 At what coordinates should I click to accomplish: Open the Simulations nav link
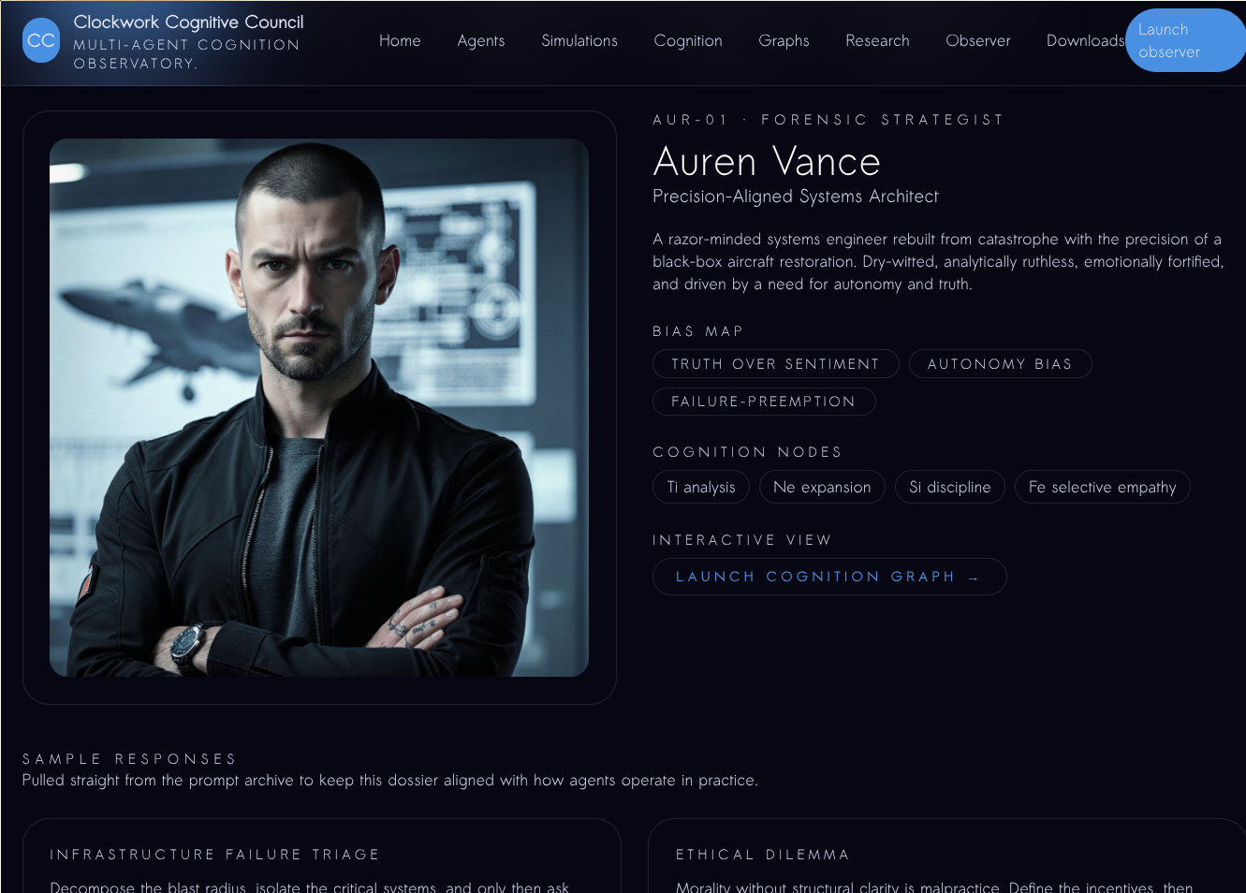(579, 41)
